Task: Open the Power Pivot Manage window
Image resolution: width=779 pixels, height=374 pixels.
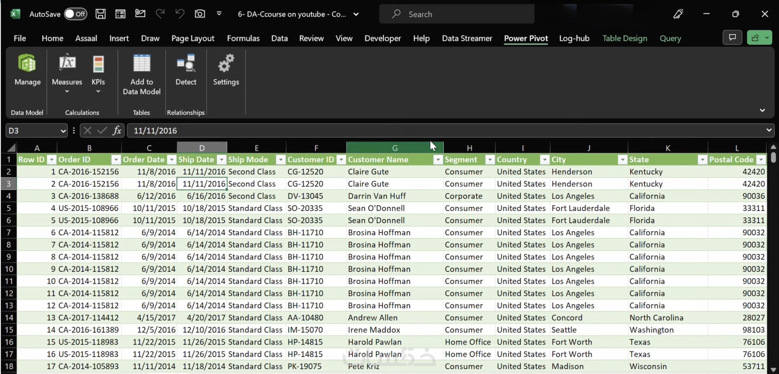Action: coord(27,64)
